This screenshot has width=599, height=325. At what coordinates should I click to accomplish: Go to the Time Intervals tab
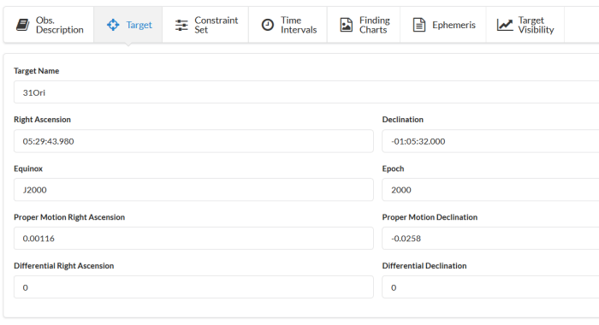288,25
